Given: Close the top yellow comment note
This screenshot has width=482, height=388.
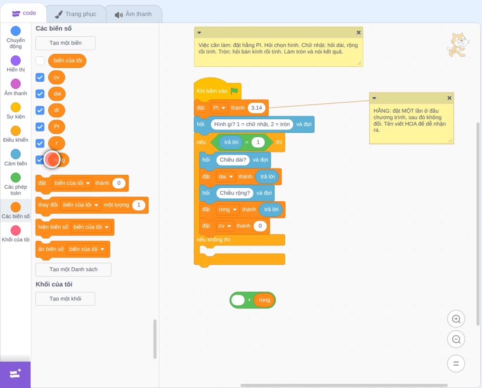Looking at the screenshot, I should point(359,33).
